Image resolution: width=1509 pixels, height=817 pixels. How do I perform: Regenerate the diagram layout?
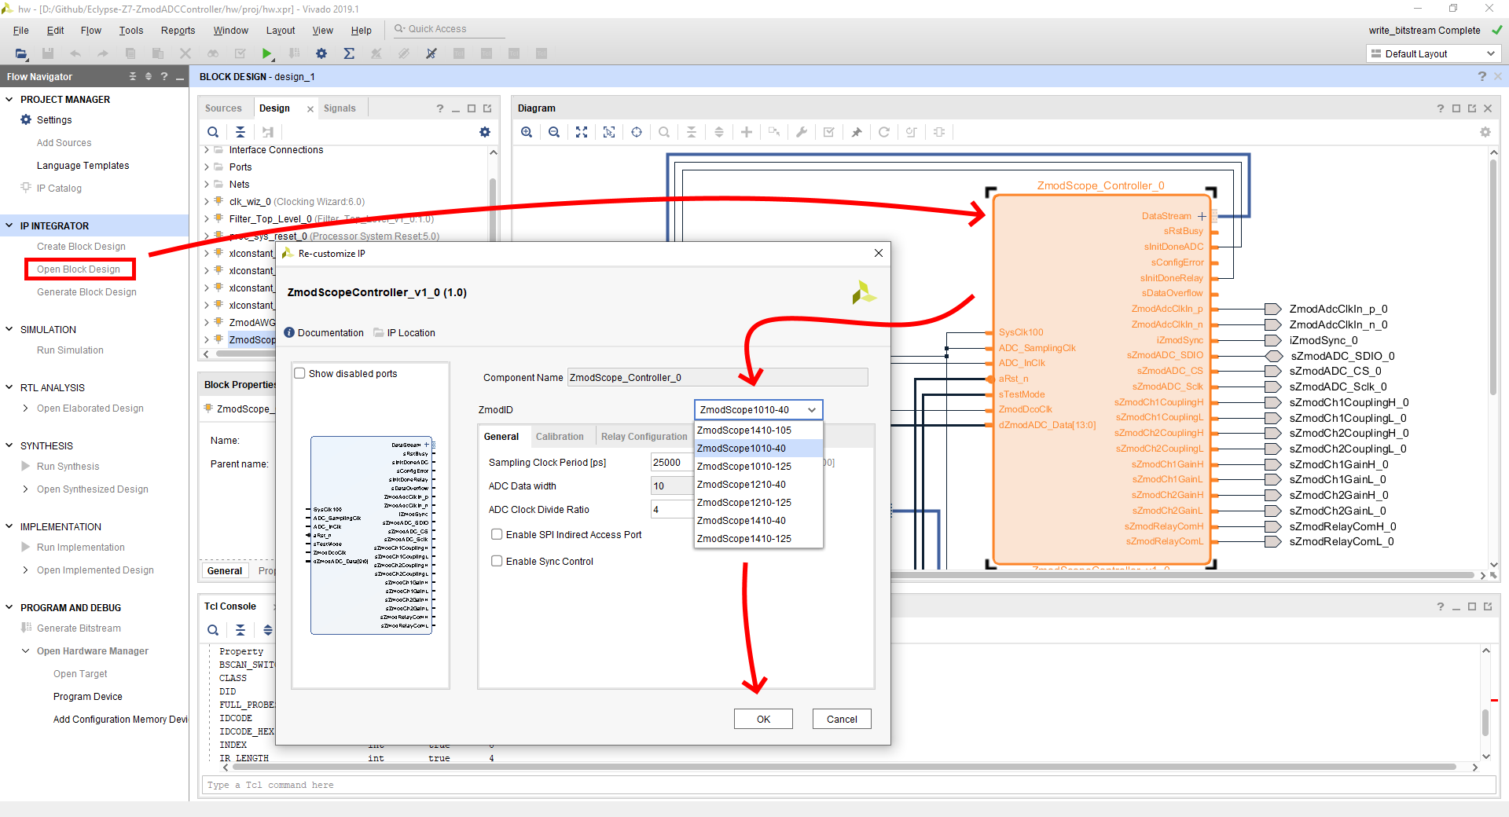[884, 132]
